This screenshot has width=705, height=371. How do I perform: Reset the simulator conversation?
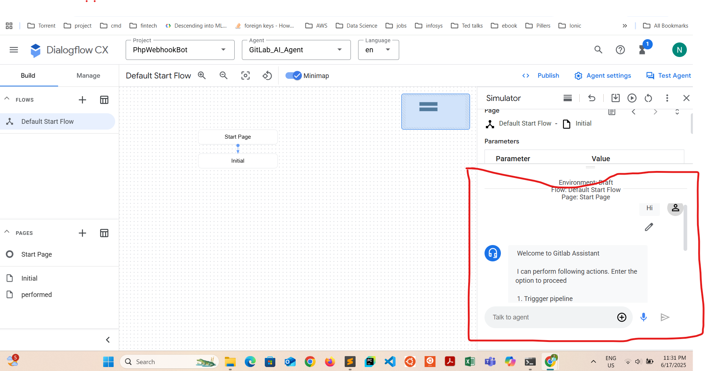(648, 98)
